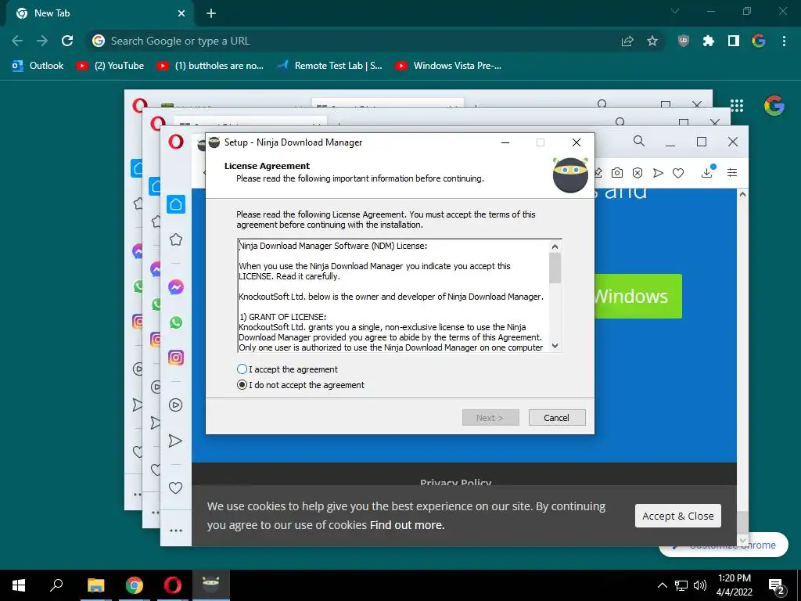Screen dimensions: 801x601
Task: Select the New Tab tab
Action: pyautogui.click(x=101, y=14)
